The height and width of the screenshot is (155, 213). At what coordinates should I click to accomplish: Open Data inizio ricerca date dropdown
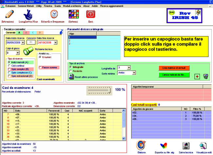(23, 43)
